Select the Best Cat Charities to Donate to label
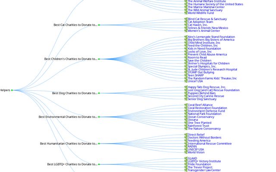Viewport: 276px width, 172px height. coord(75,25)
